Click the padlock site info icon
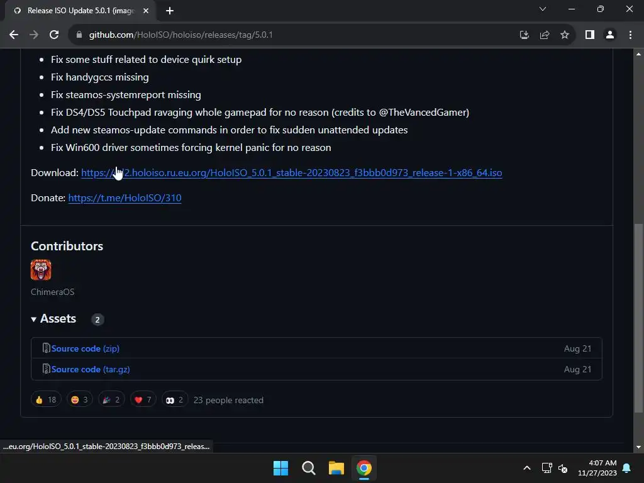644x483 pixels. 79,35
